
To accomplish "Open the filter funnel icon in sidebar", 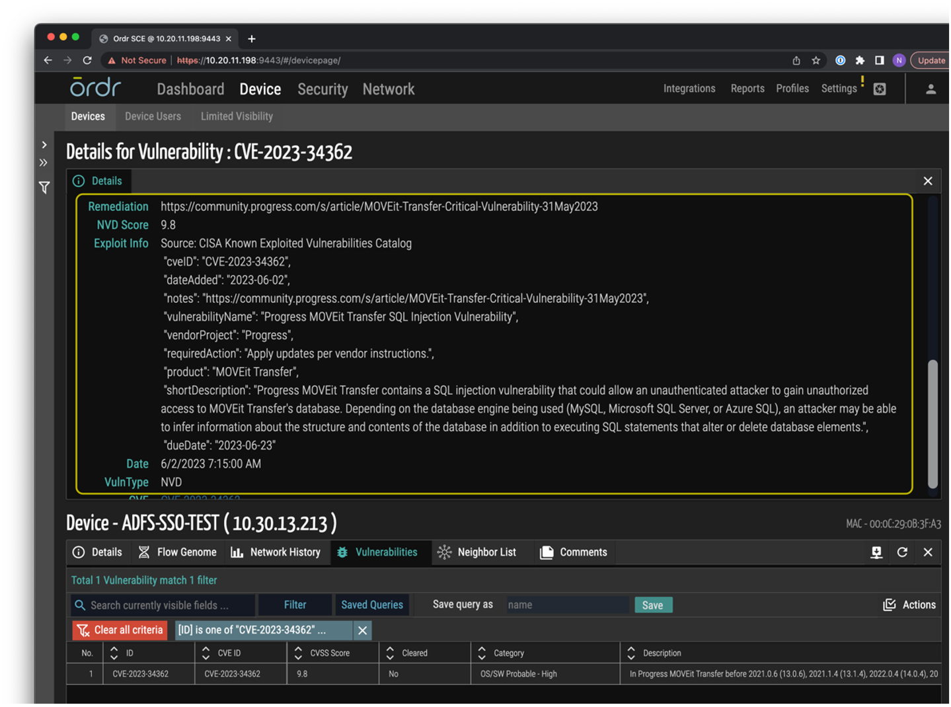I will pyautogui.click(x=44, y=187).
